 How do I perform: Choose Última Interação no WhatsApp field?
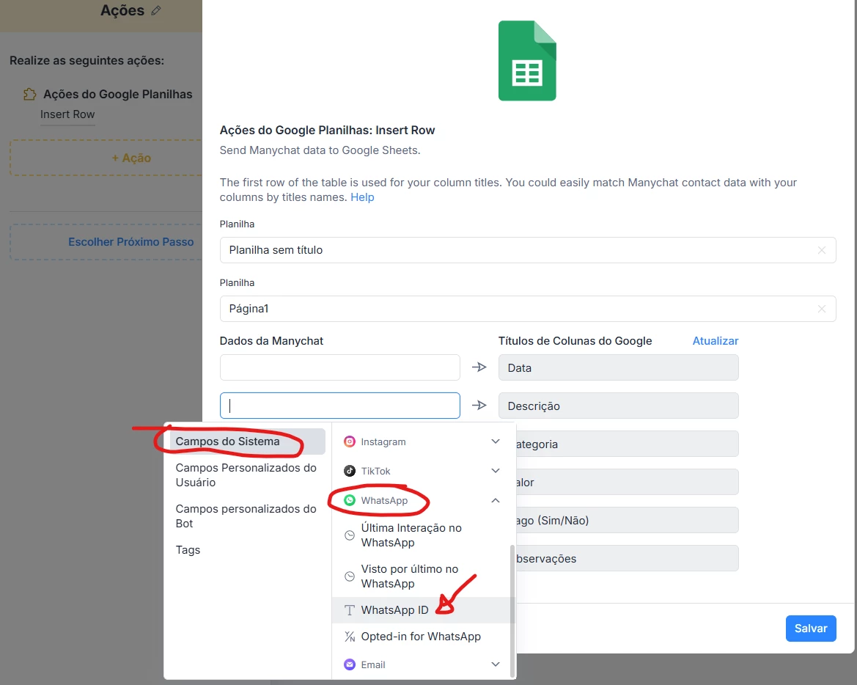[x=421, y=535]
